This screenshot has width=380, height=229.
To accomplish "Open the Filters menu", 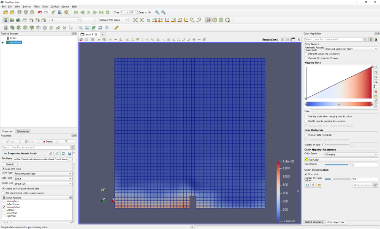I will pyautogui.click(x=37, y=6).
